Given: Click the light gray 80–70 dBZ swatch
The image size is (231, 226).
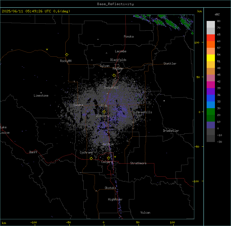Looking at the screenshot, I should coord(211,24).
